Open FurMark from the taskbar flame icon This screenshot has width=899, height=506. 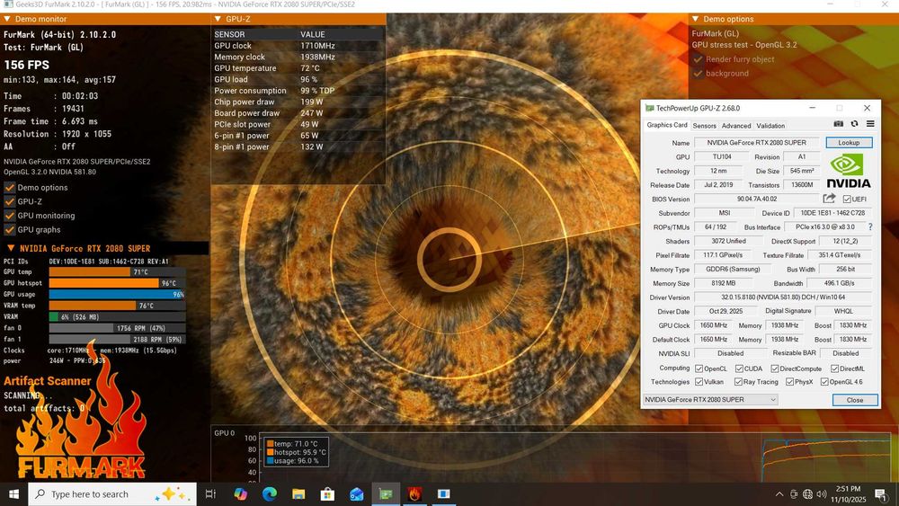414,494
